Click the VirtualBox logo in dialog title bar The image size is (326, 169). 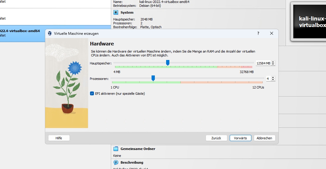pyautogui.click(x=50, y=34)
